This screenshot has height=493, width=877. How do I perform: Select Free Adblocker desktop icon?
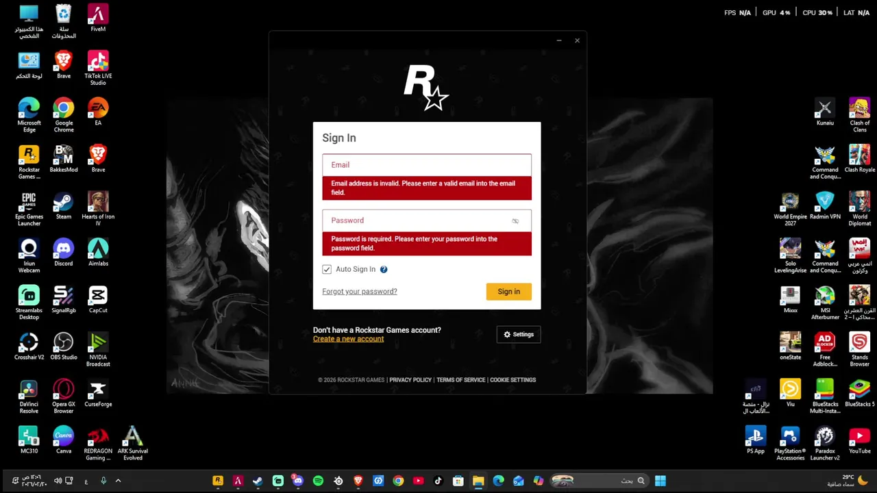(825, 349)
